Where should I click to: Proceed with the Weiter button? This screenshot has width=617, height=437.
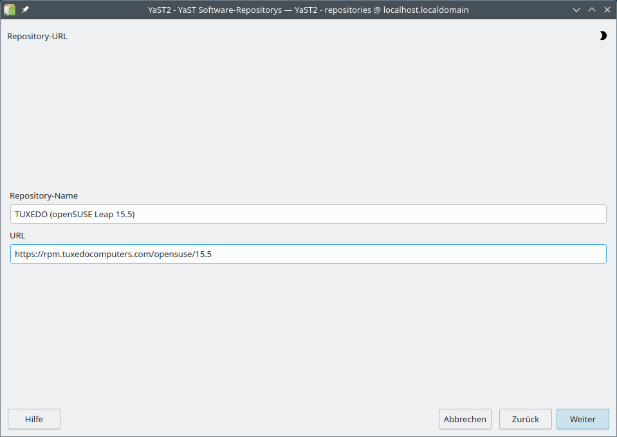pos(583,419)
